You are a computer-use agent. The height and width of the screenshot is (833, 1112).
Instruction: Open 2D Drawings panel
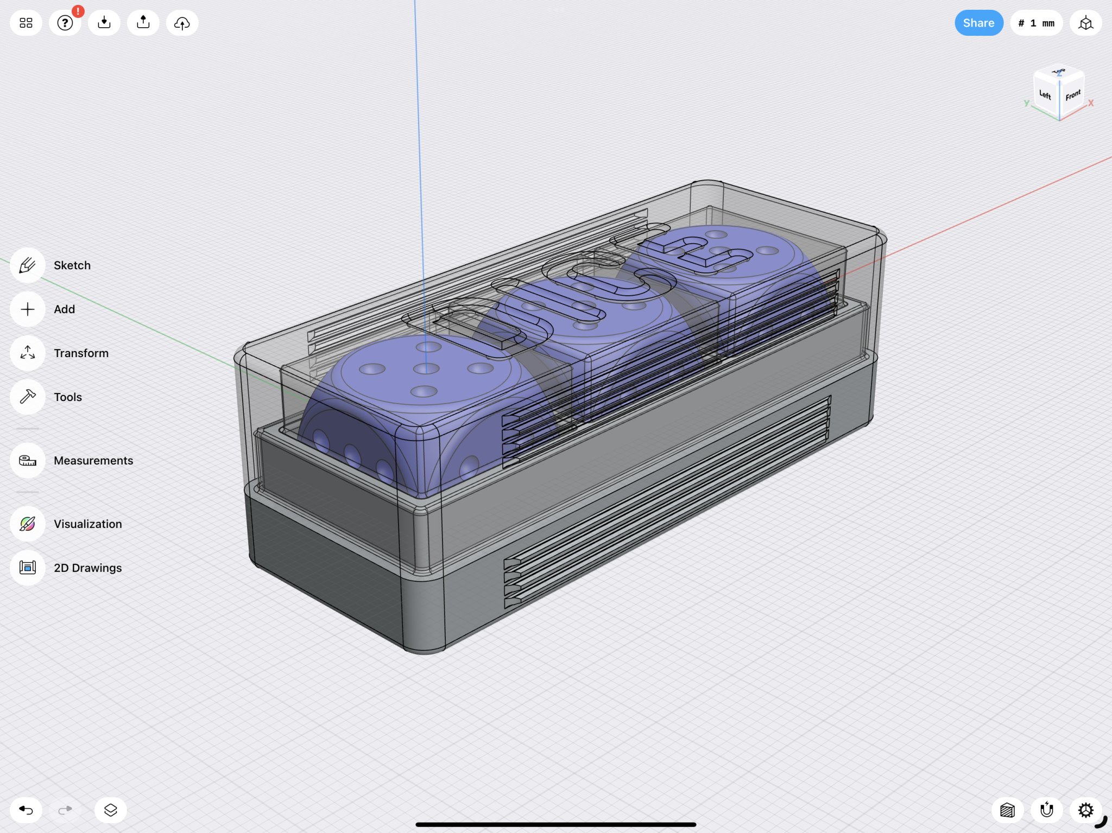27,568
